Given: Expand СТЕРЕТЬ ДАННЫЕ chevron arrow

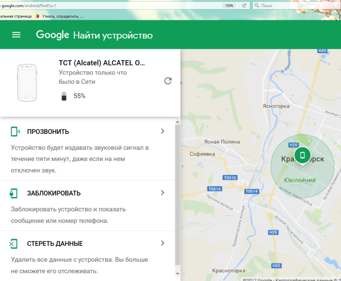Looking at the screenshot, I should pos(163,243).
